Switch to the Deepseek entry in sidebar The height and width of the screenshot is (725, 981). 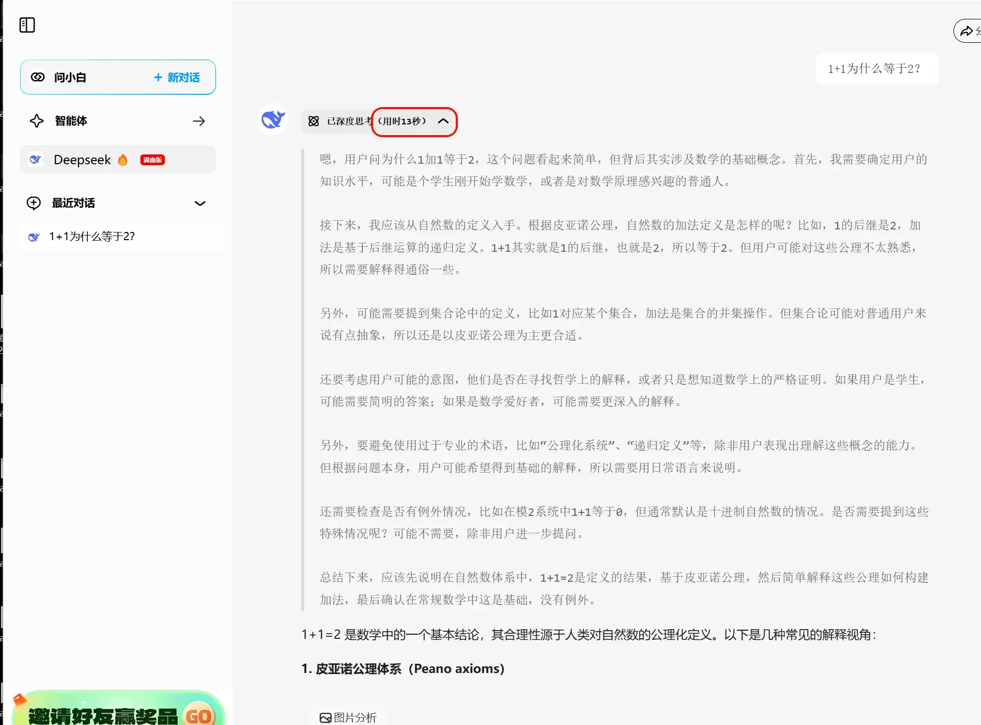[82, 159]
